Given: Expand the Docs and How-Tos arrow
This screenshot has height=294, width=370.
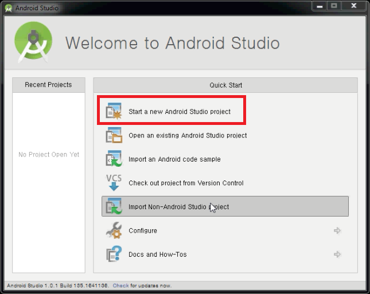Looking at the screenshot, I should 337,254.
